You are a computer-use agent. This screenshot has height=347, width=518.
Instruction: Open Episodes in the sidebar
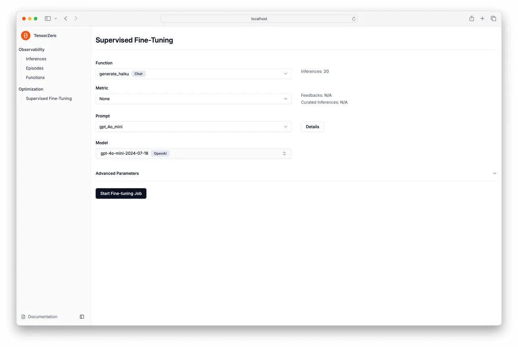coord(35,68)
